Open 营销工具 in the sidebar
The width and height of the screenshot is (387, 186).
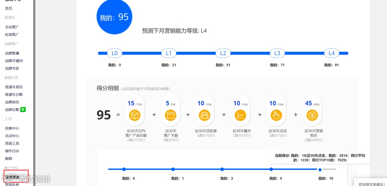pos(12,144)
